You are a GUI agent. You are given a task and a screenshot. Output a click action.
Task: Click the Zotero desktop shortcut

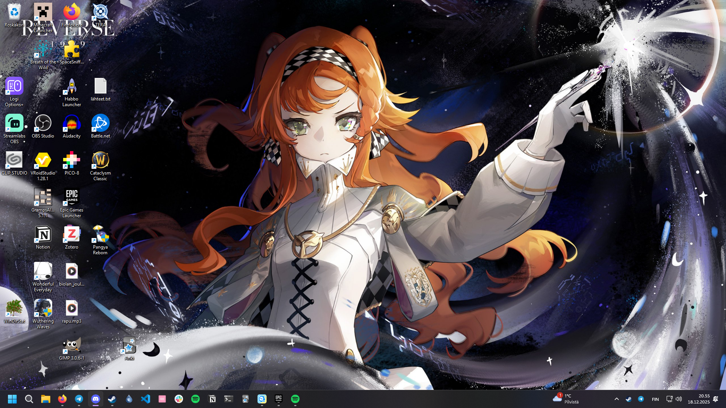click(71, 237)
